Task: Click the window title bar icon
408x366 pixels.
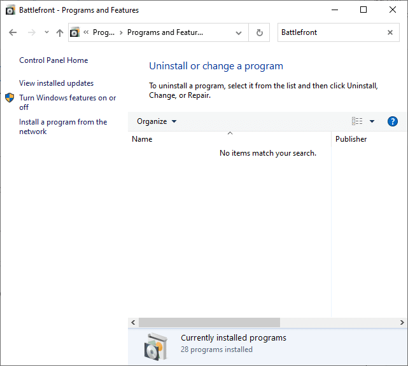Action: (x=10, y=10)
